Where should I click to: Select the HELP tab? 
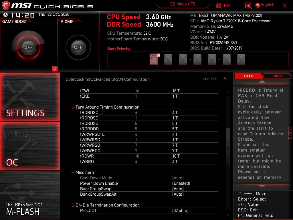pyautogui.click(x=248, y=76)
